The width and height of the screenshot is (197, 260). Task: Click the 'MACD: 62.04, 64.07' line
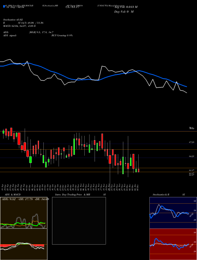point(19,26)
